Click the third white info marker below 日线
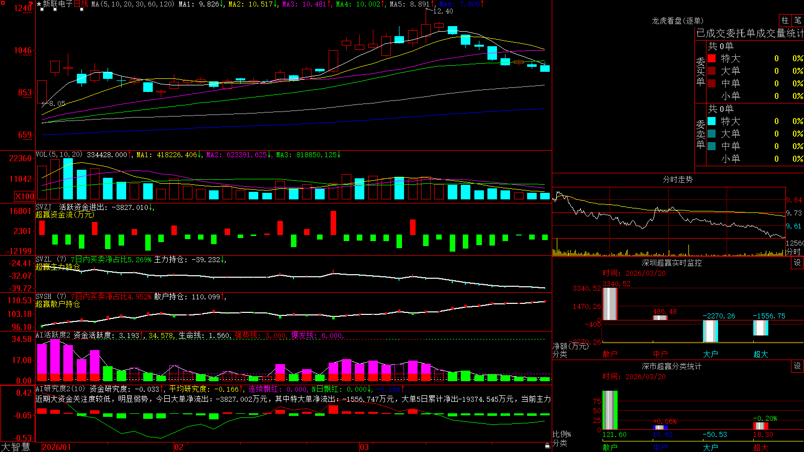804x452 pixels. (81, 10)
